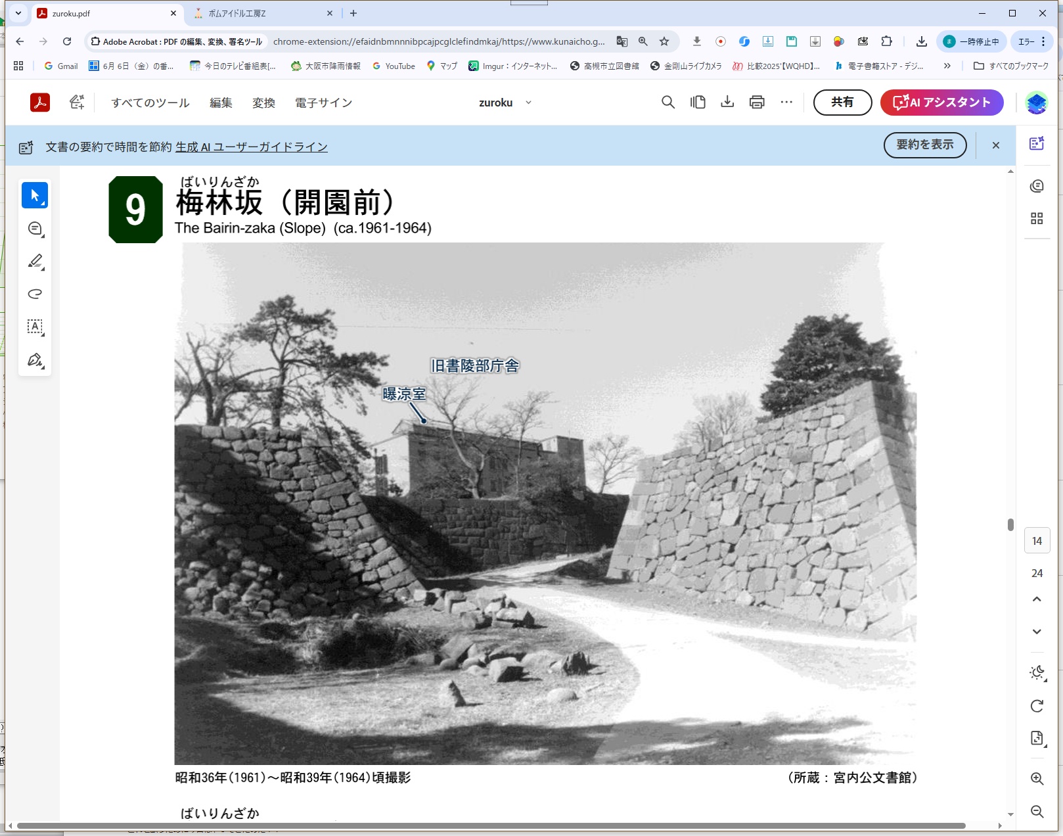The height and width of the screenshot is (836, 1063).
Task: Click the 共有 share button
Action: tap(842, 102)
